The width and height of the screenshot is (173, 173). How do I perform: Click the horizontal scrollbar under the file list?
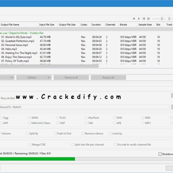49,66
